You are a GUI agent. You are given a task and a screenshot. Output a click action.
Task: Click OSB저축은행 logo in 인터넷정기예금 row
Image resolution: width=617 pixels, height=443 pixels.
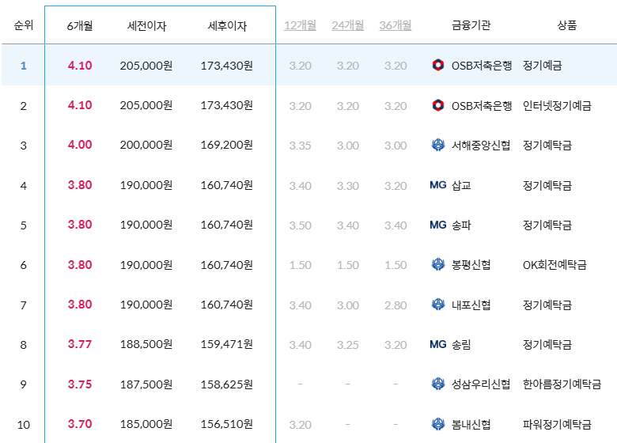tap(438, 105)
